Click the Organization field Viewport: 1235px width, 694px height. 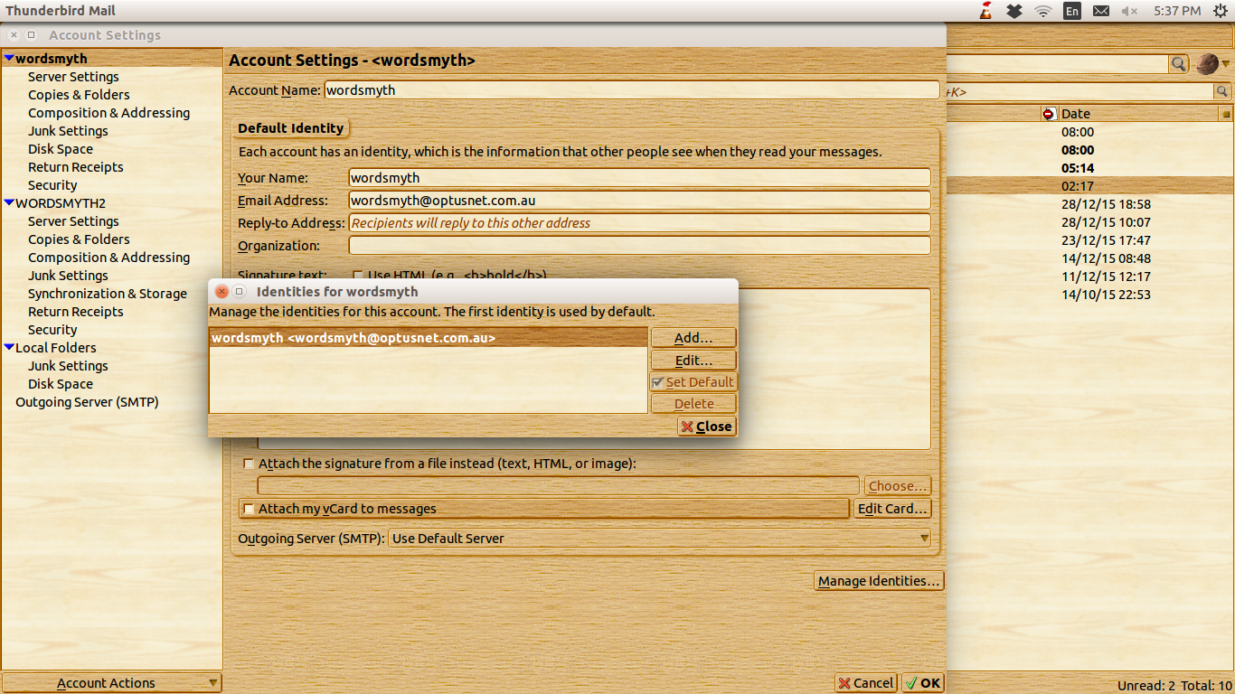[x=640, y=246]
